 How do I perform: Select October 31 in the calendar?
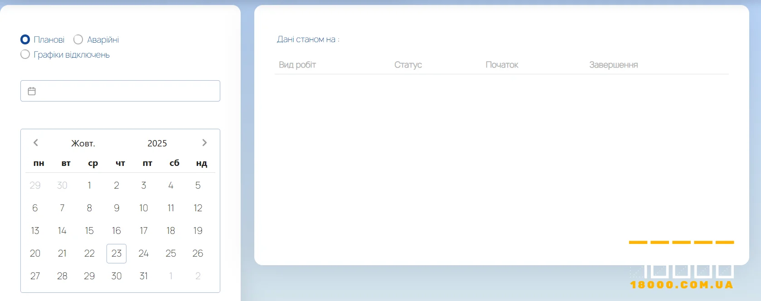(x=144, y=276)
